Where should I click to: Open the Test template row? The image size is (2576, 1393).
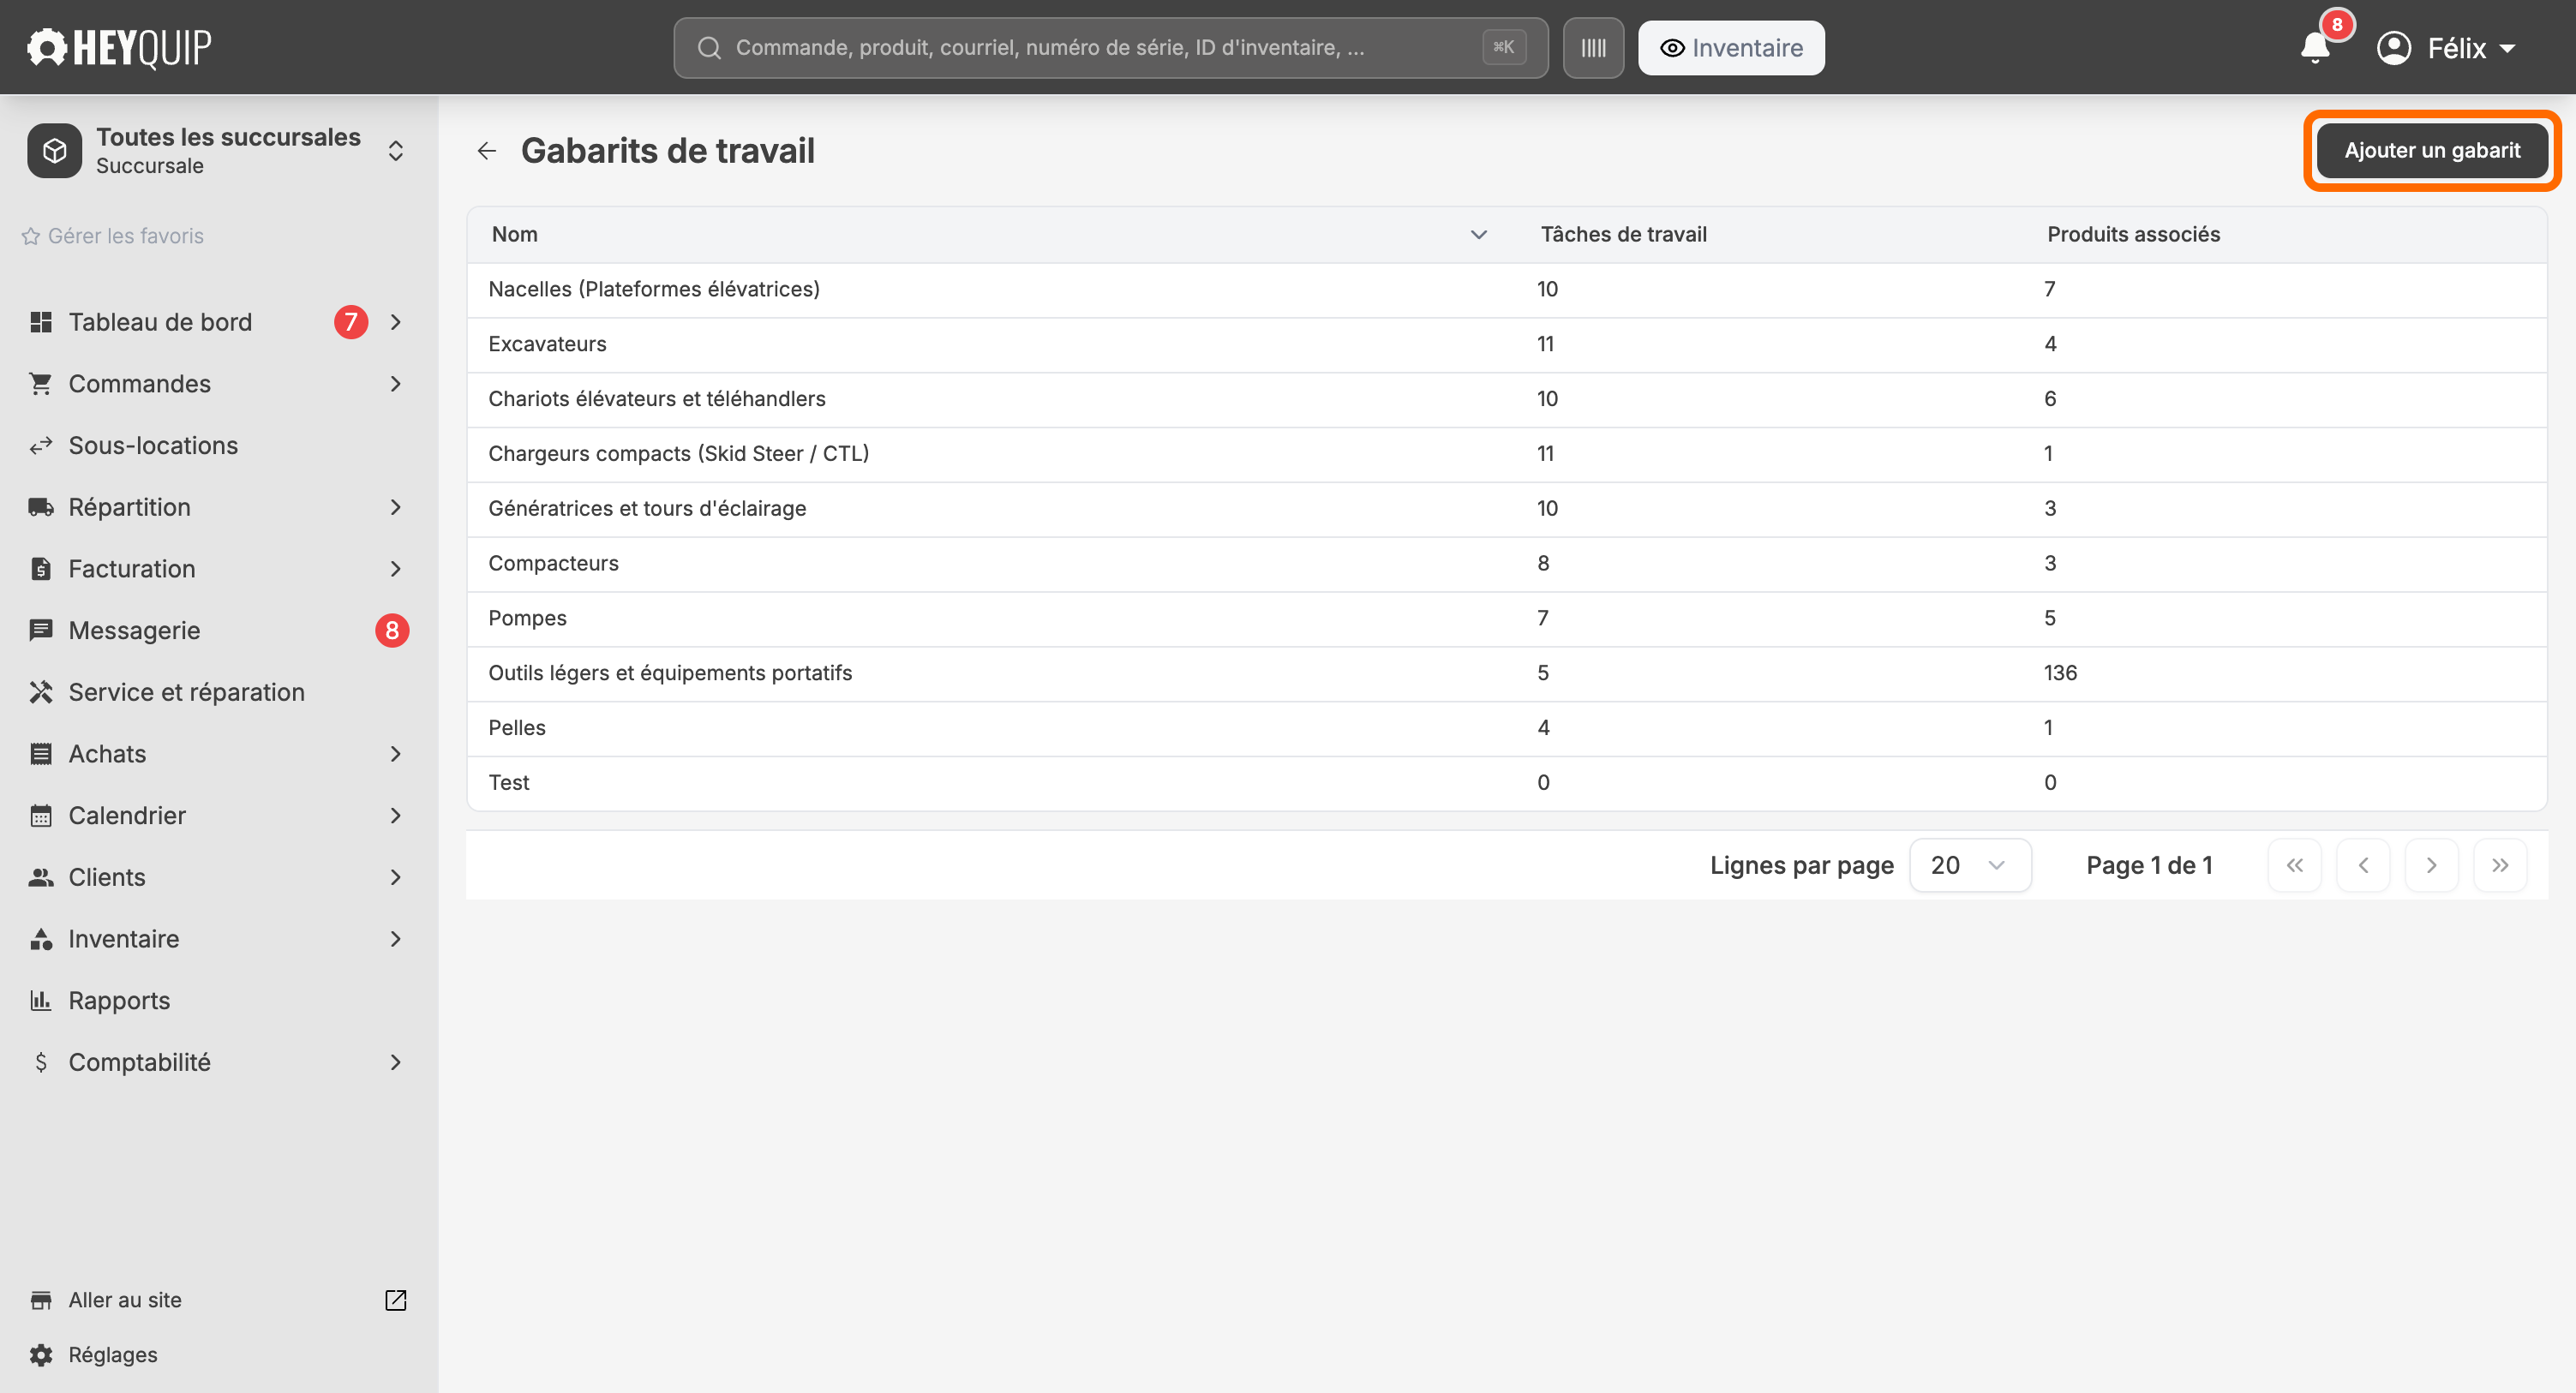[x=1507, y=783]
